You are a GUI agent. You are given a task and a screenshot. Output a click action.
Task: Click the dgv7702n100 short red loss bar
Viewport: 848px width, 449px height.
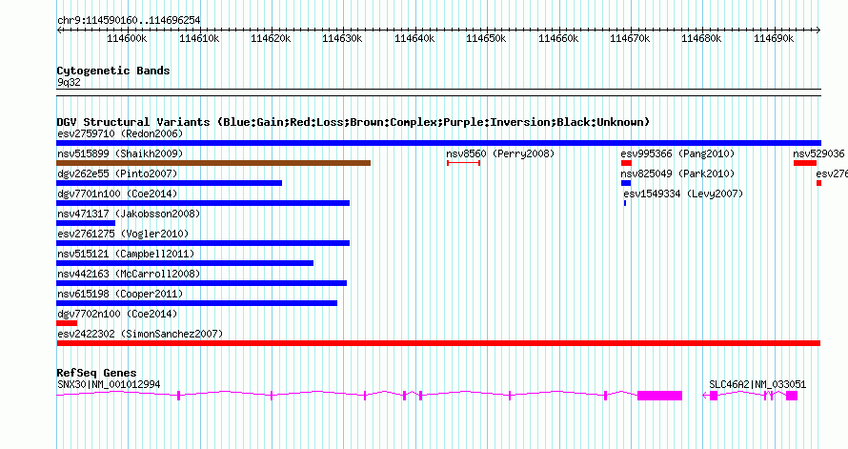pyautogui.click(x=67, y=323)
